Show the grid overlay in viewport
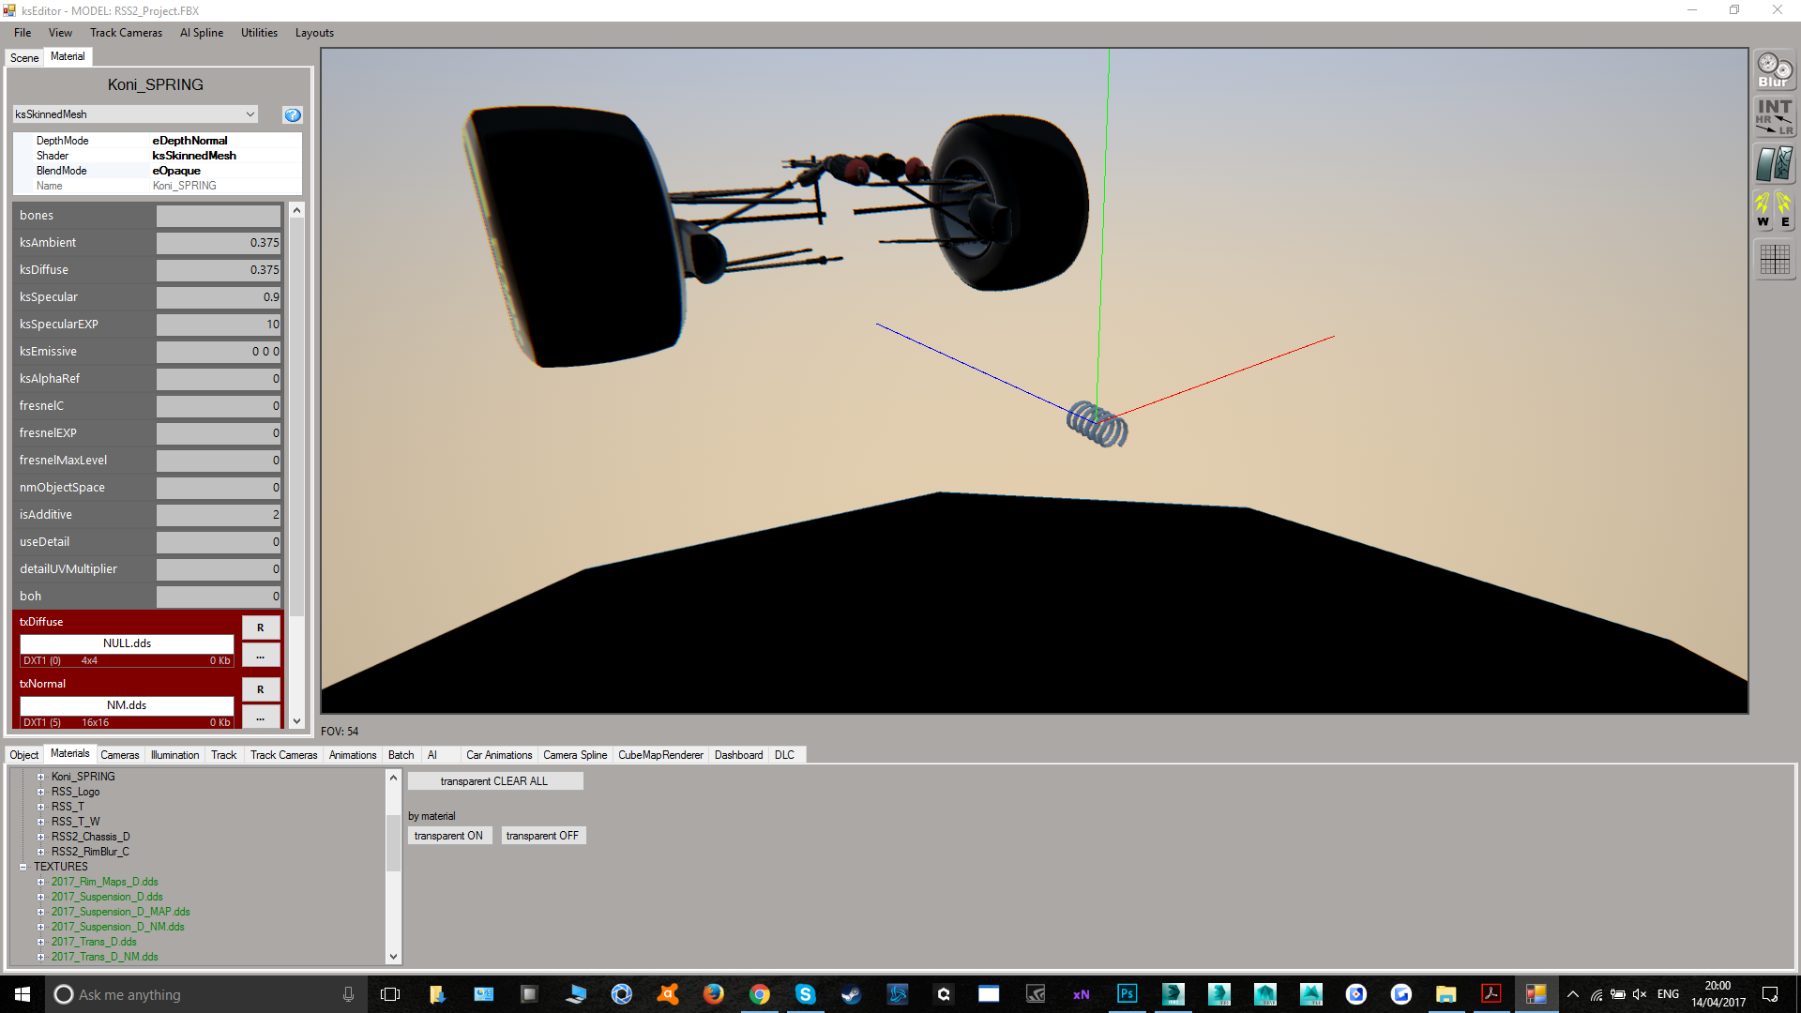This screenshot has height=1013, width=1801. point(1775,259)
